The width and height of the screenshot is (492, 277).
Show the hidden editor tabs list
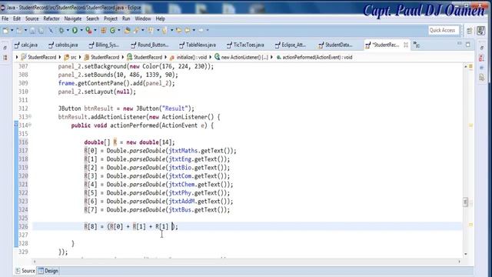tap(417, 45)
